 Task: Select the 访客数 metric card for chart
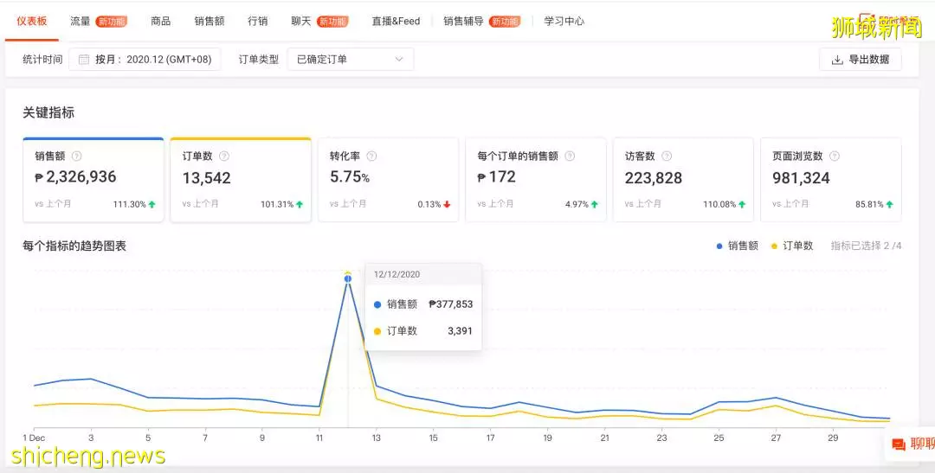(x=683, y=180)
